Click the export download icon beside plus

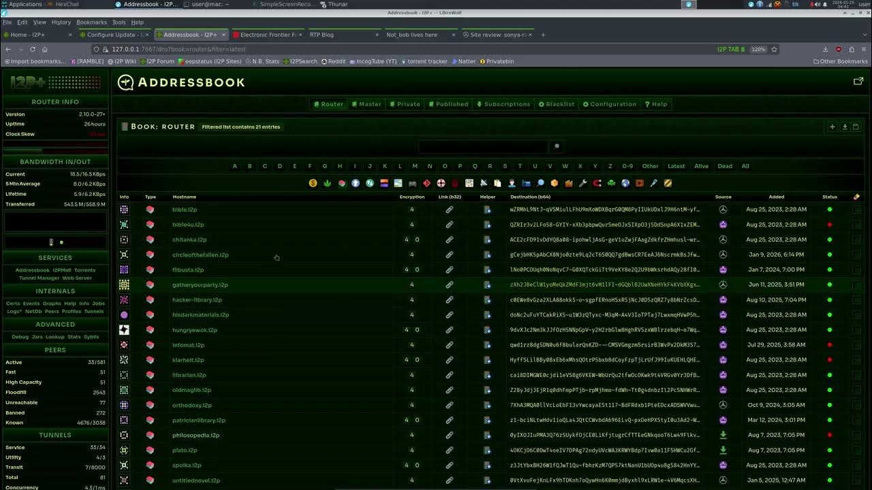[845, 127]
